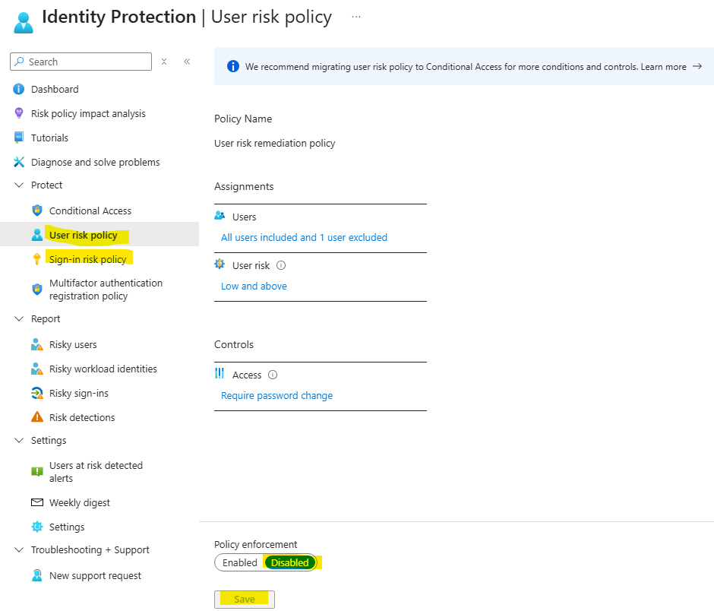Click the Risky sign-ins arrow icon
Image resolution: width=714 pixels, height=611 pixels.
[x=37, y=393]
